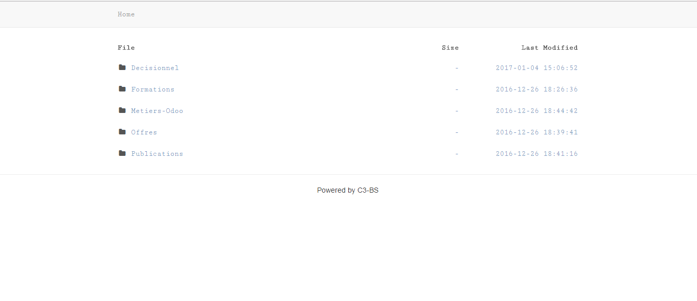The width and height of the screenshot is (697, 301).
Task: Click the 2016-12-26 18:44:42 timestamp
Action: pos(536,111)
